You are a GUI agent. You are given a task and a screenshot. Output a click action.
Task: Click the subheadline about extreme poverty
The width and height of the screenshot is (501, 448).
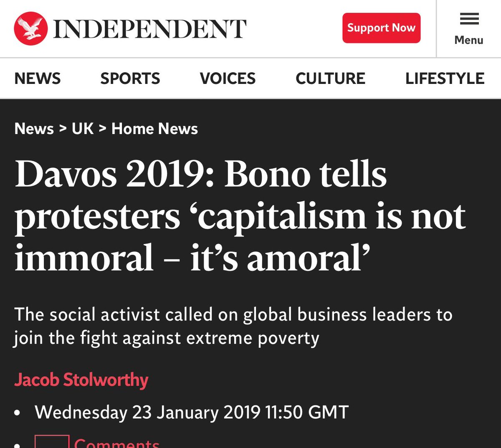click(x=233, y=326)
